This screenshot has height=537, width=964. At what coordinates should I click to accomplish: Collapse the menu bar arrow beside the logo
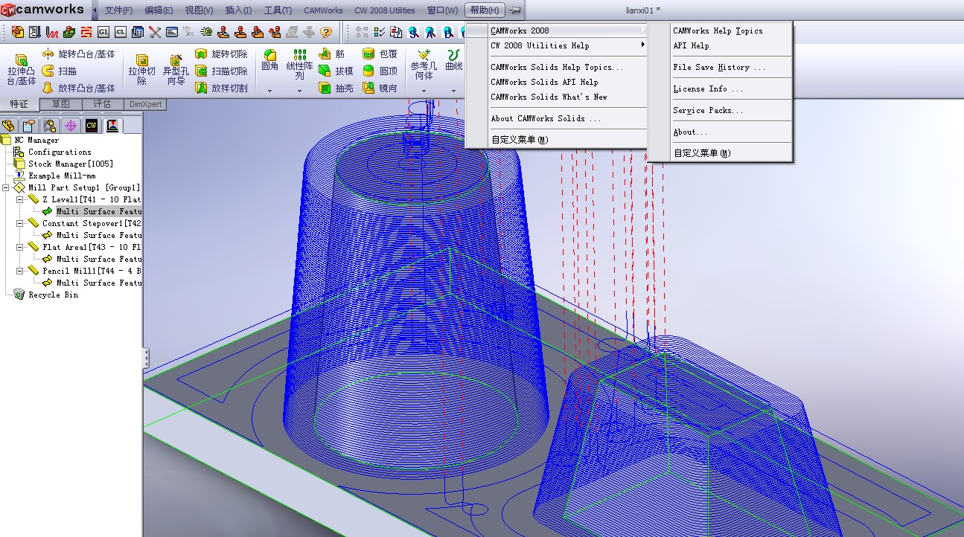[95, 10]
